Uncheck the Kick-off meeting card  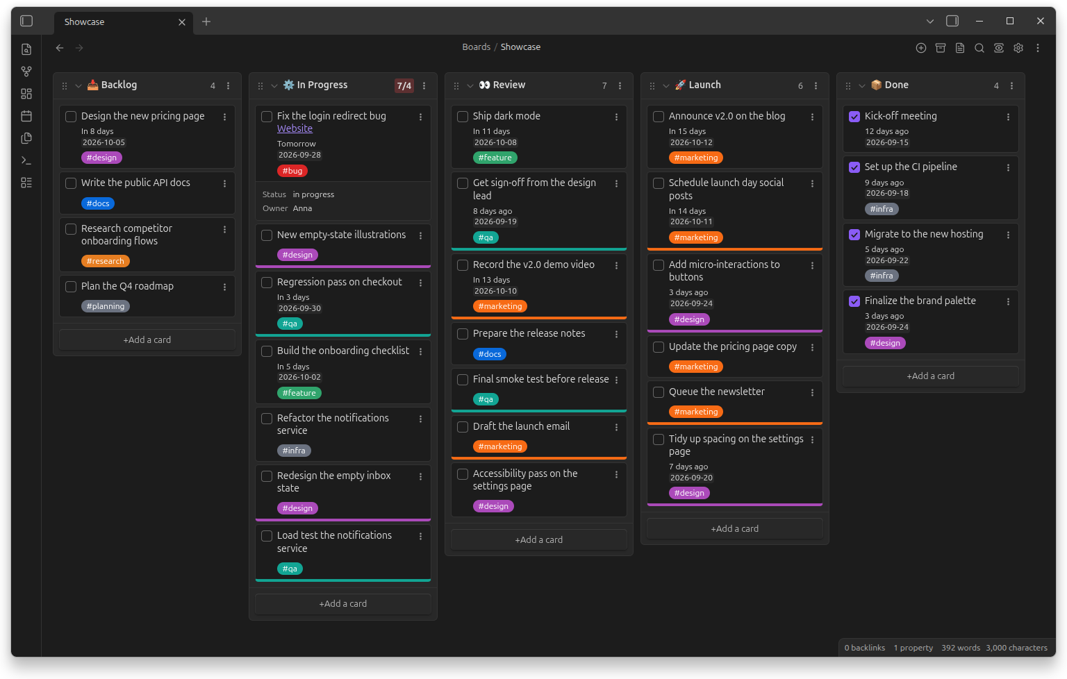854,117
